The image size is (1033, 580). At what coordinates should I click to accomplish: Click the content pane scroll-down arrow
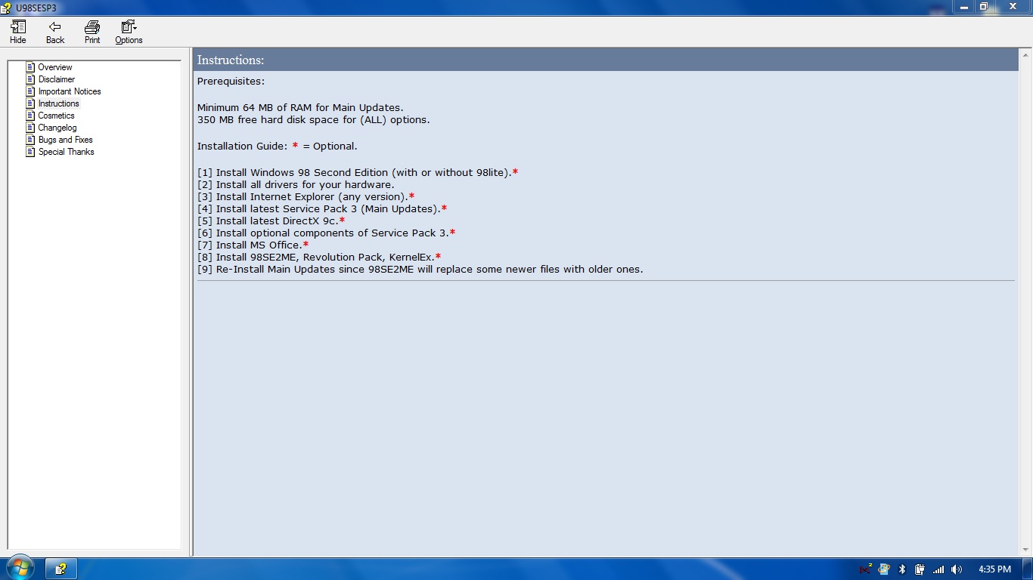[1025, 550]
